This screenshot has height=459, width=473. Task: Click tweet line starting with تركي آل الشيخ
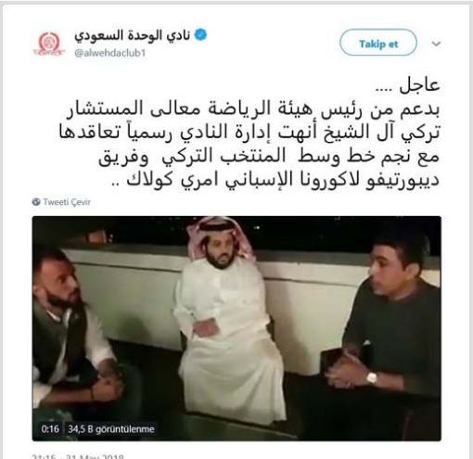pyautogui.click(x=249, y=132)
